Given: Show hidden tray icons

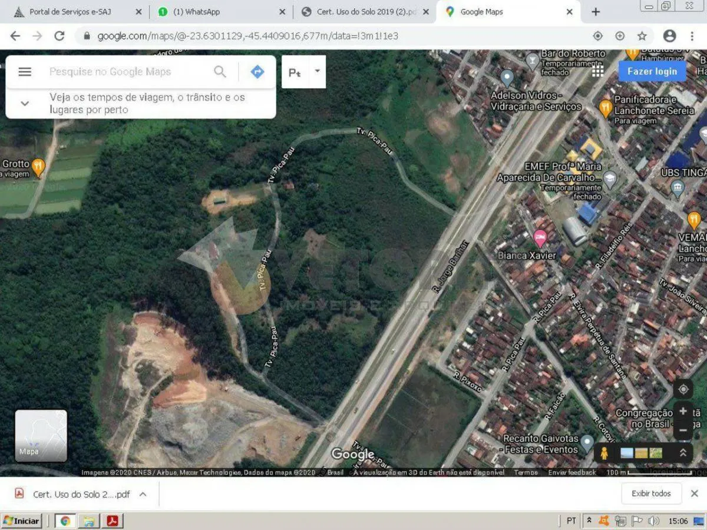Looking at the screenshot, I should click(x=589, y=521).
